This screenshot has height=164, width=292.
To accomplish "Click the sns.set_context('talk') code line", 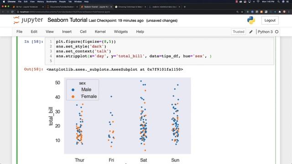I will click(x=83, y=51).
